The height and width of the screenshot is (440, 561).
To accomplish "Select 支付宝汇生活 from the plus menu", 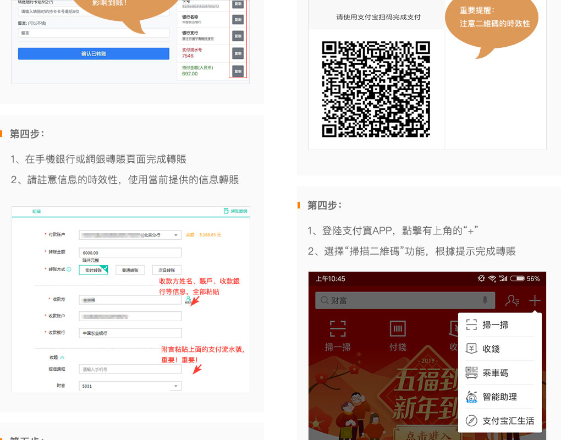I will (x=499, y=421).
